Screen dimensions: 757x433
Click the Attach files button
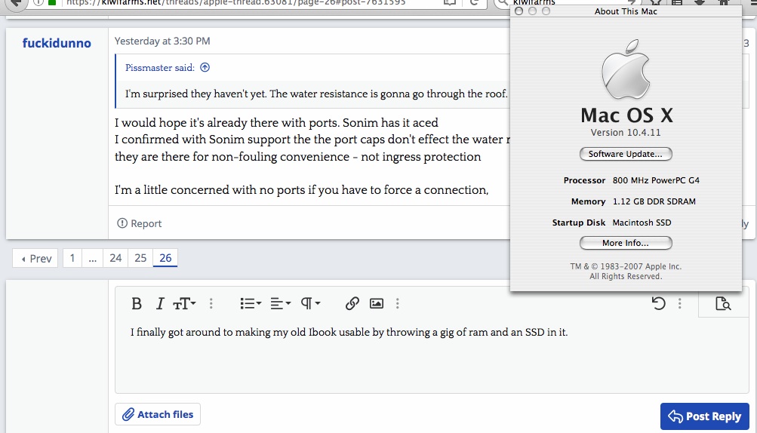[158, 414]
